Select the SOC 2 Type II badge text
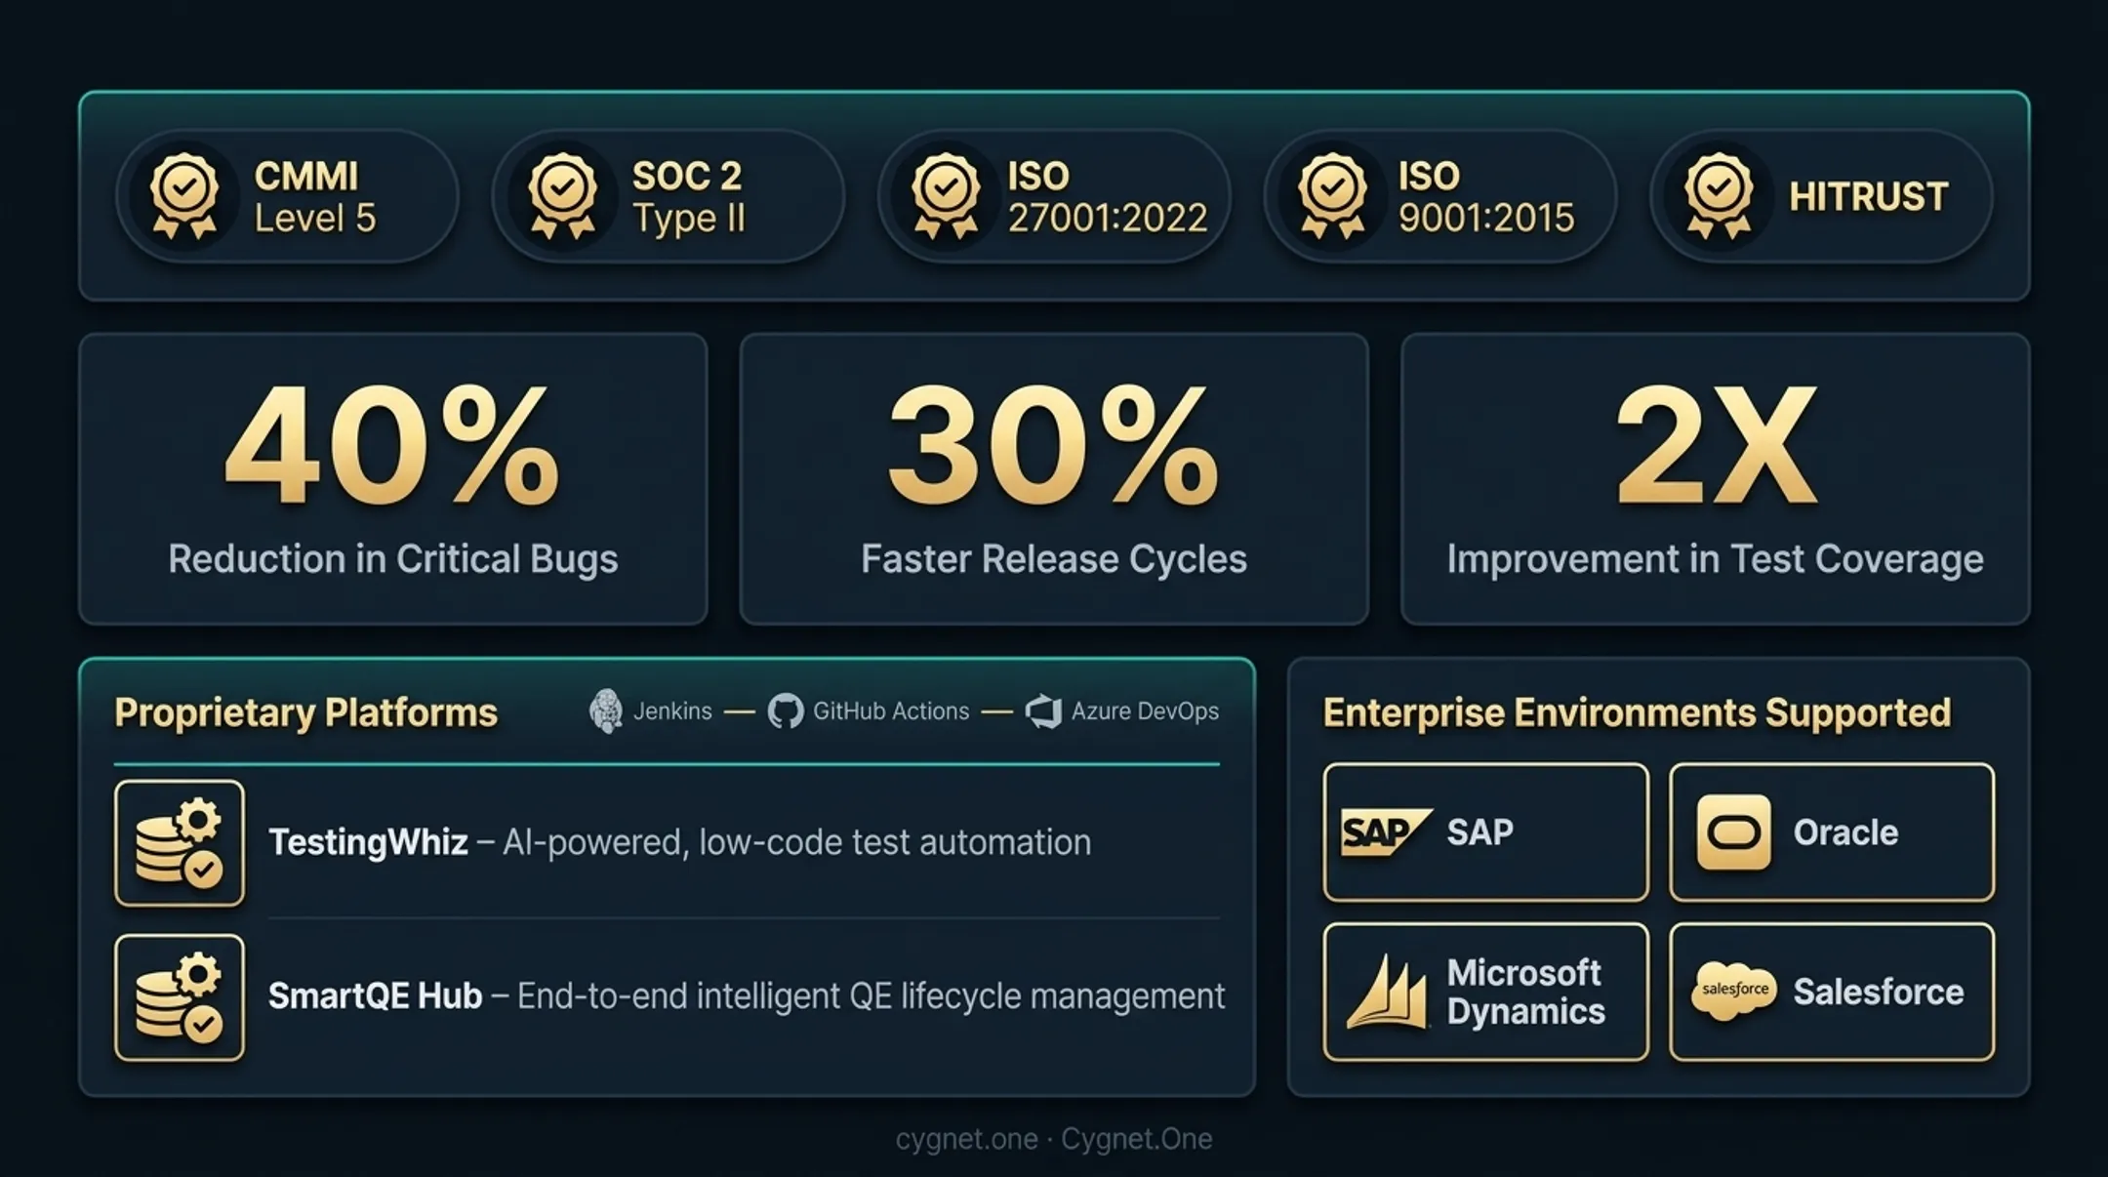The image size is (2108, 1177). (x=689, y=197)
